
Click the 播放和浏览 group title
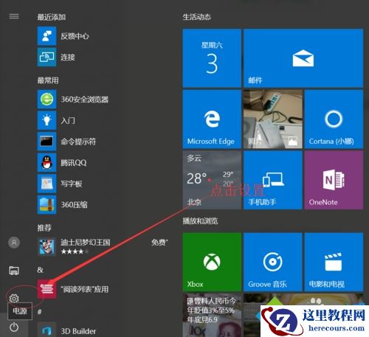click(x=200, y=221)
